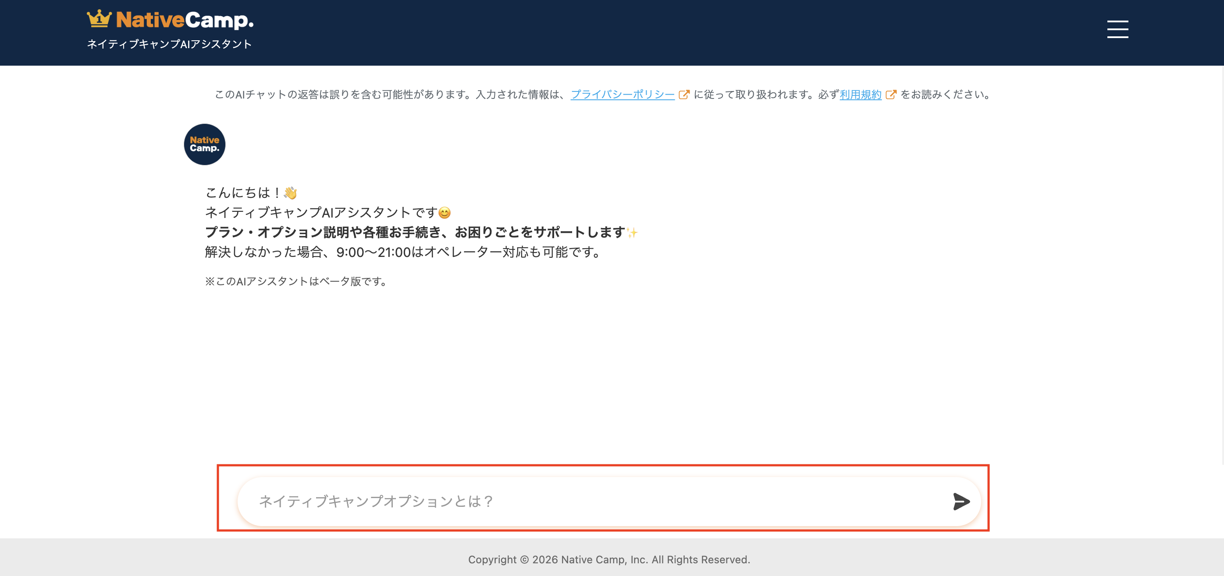
Task: Click the NativeCamp. logo text
Action: click(185, 20)
